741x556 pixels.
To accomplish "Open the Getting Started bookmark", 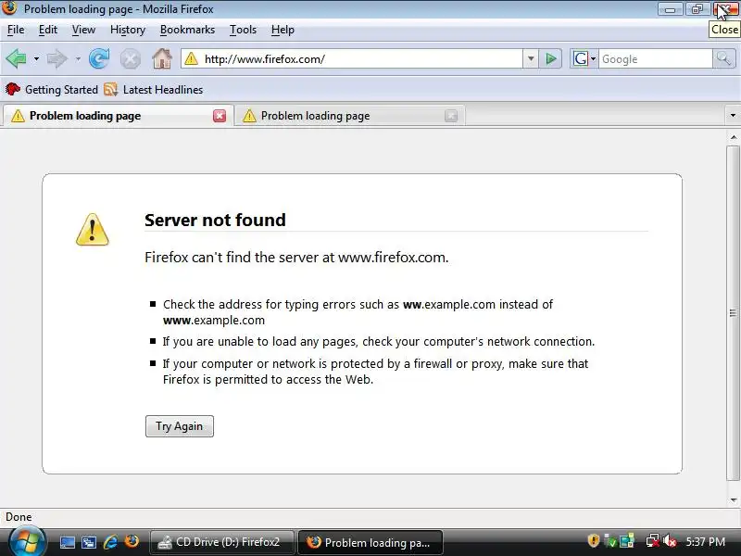I will pos(52,89).
